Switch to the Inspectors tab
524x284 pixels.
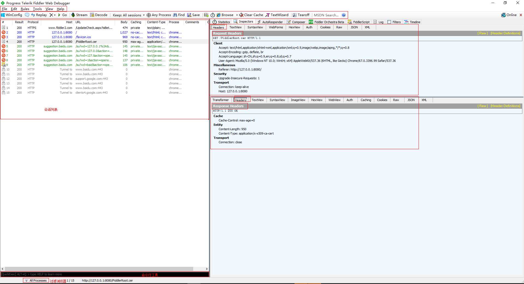(x=243, y=22)
